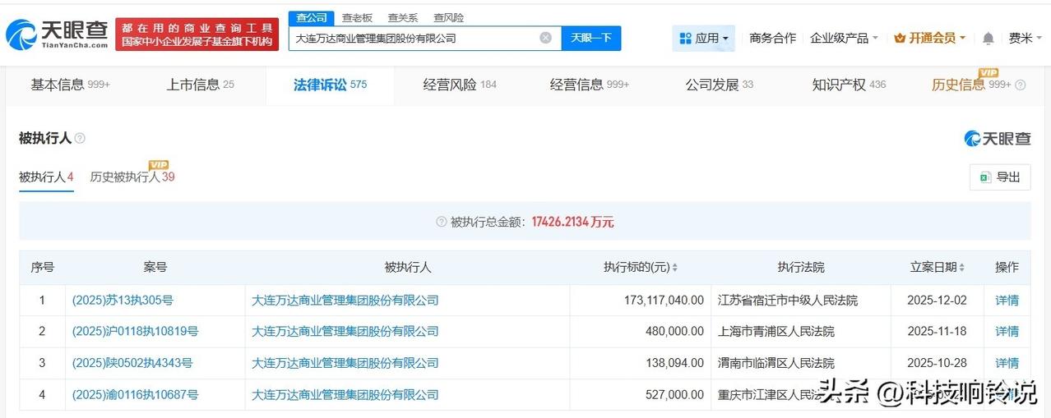The height and width of the screenshot is (418, 1051).
Task: Open 详情 for the 2025-11-18 case
Action: (1007, 332)
